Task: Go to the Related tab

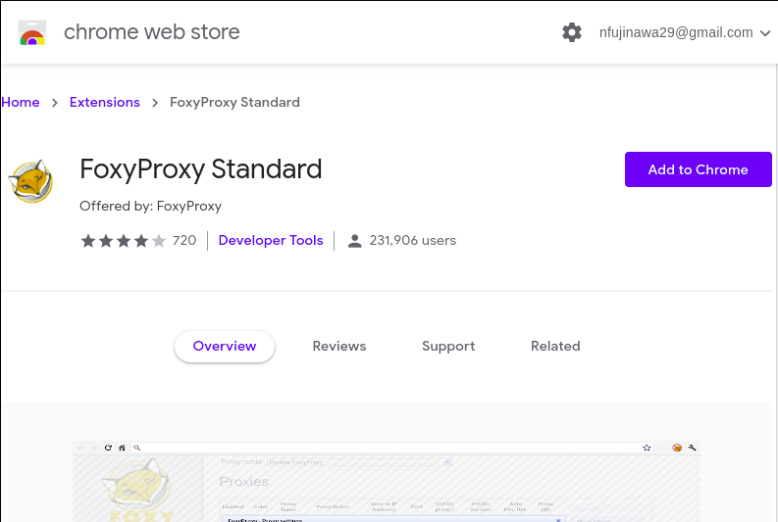Action: pos(555,346)
